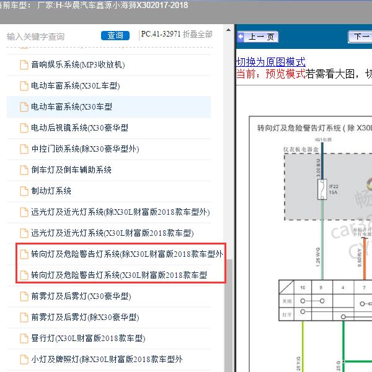372x372 pixels.
Task: Click the PC.41-32971 text
Action: 161,34
